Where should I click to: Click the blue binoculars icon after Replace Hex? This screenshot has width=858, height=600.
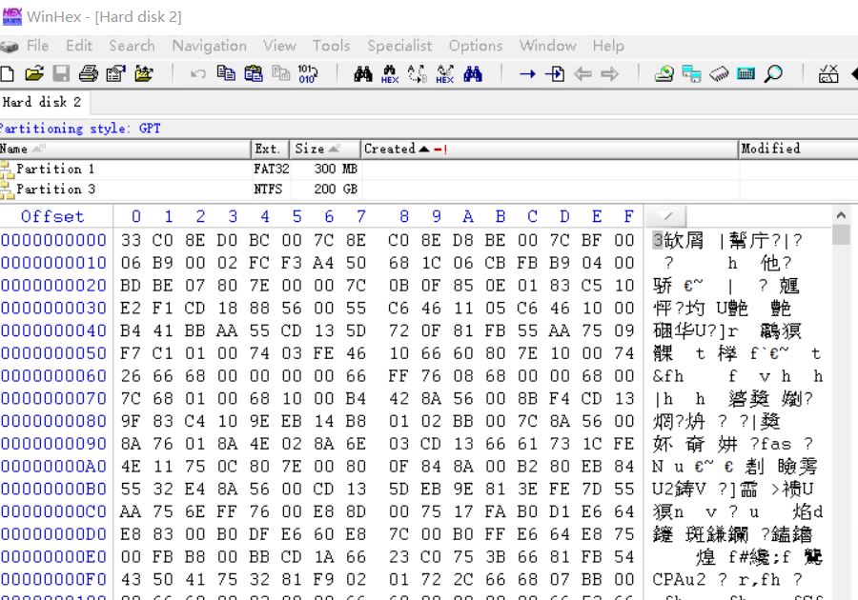point(473,73)
